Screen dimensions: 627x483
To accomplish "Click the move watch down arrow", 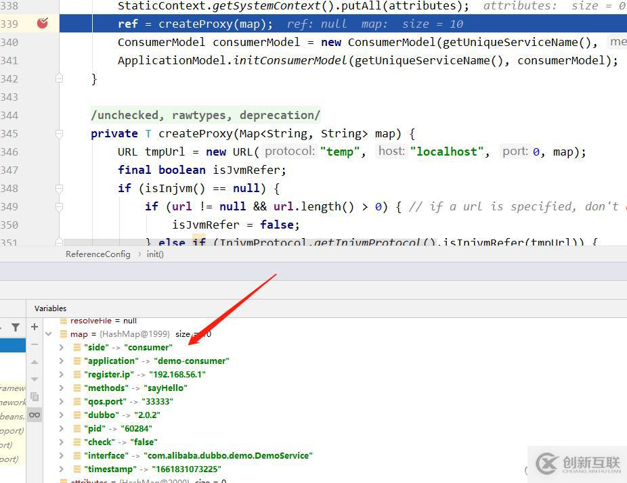I will coord(35,379).
